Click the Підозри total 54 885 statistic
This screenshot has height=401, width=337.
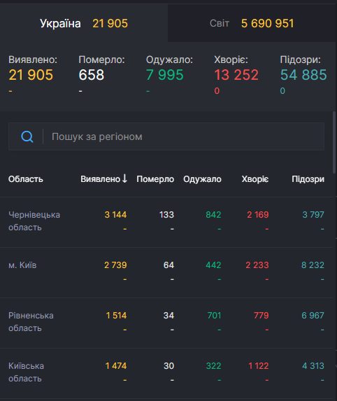[x=303, y=75]
